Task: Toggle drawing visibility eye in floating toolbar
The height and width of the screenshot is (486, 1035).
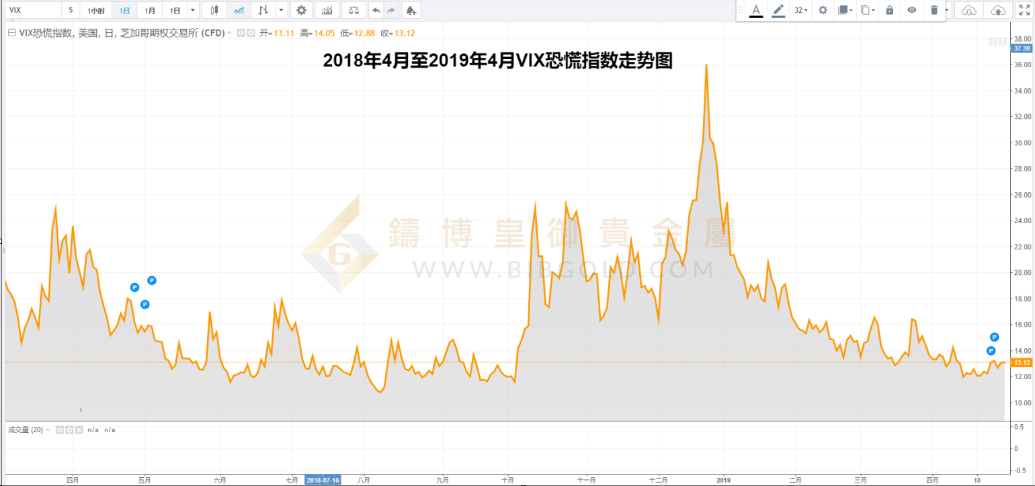Action: tap(911, 10)
